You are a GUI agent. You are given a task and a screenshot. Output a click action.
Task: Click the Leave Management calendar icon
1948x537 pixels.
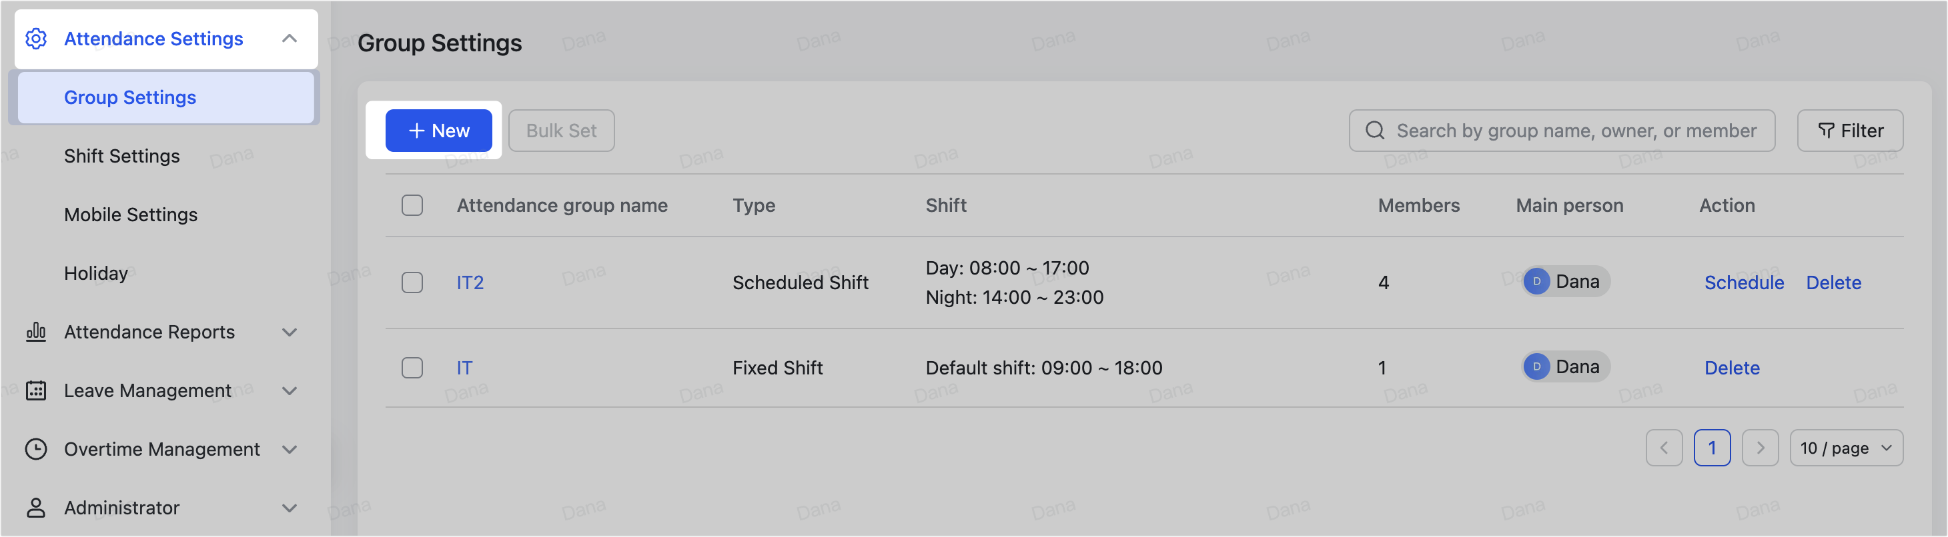(x=35, y=390)
